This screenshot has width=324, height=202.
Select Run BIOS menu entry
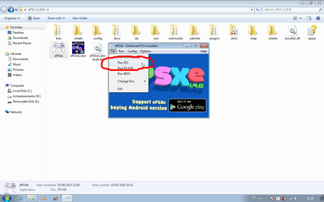[124, 74]
